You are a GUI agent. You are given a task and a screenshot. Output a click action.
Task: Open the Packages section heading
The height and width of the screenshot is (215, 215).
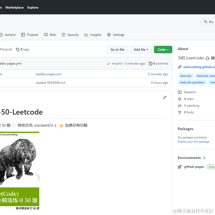click(x=185, y=129)
